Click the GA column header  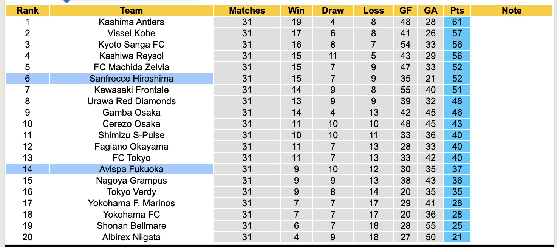pyautogui.click(x=430, y=11)
